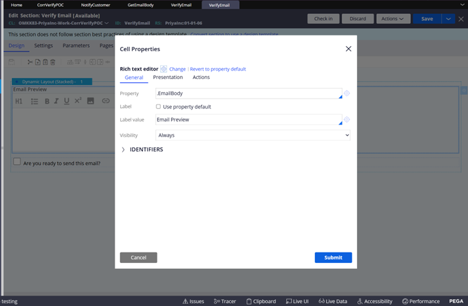Click the Copy icon in section toolbar
Screen dimensions: 468x306
click(x=37, y=62)
